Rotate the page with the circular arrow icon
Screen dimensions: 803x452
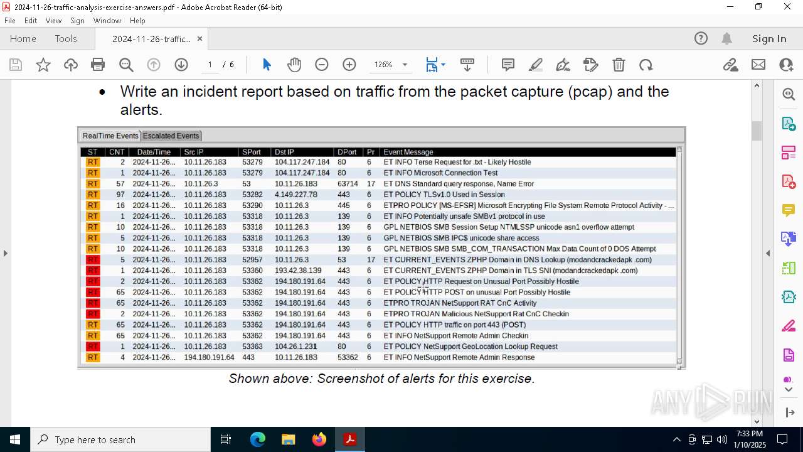click(x=646, y=65)
